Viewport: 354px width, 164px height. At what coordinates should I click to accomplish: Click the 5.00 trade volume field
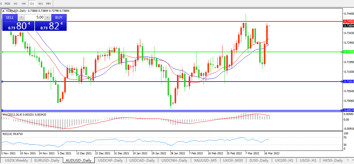(x=34, y=17)
